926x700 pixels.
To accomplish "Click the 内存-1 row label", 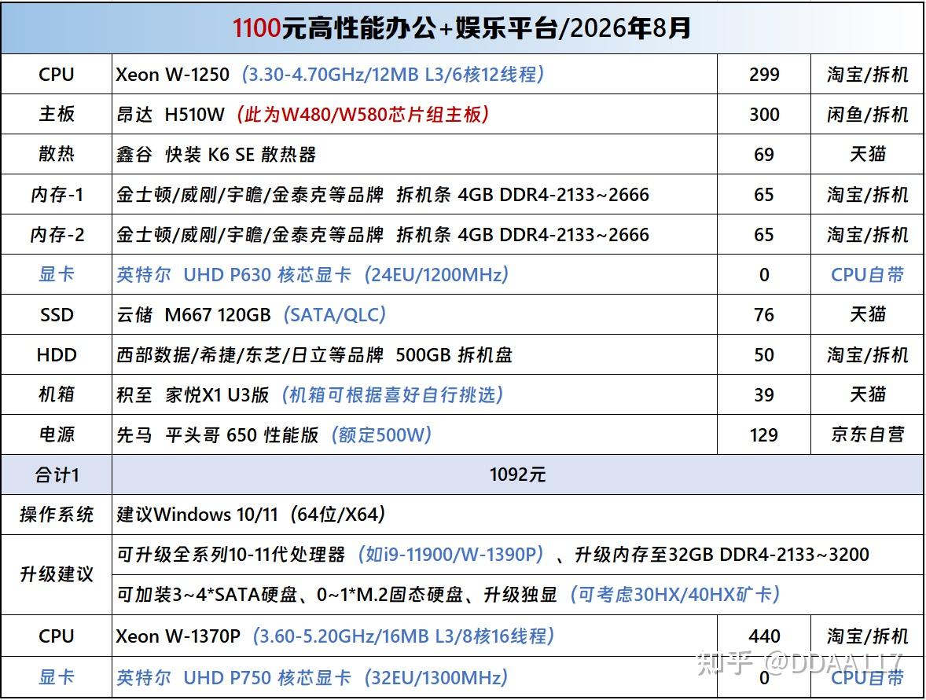I will point(57,194).
